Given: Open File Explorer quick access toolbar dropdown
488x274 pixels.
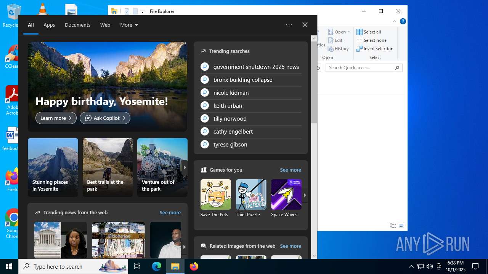Looking at the screenshot, I should click(x=142, y=11).
